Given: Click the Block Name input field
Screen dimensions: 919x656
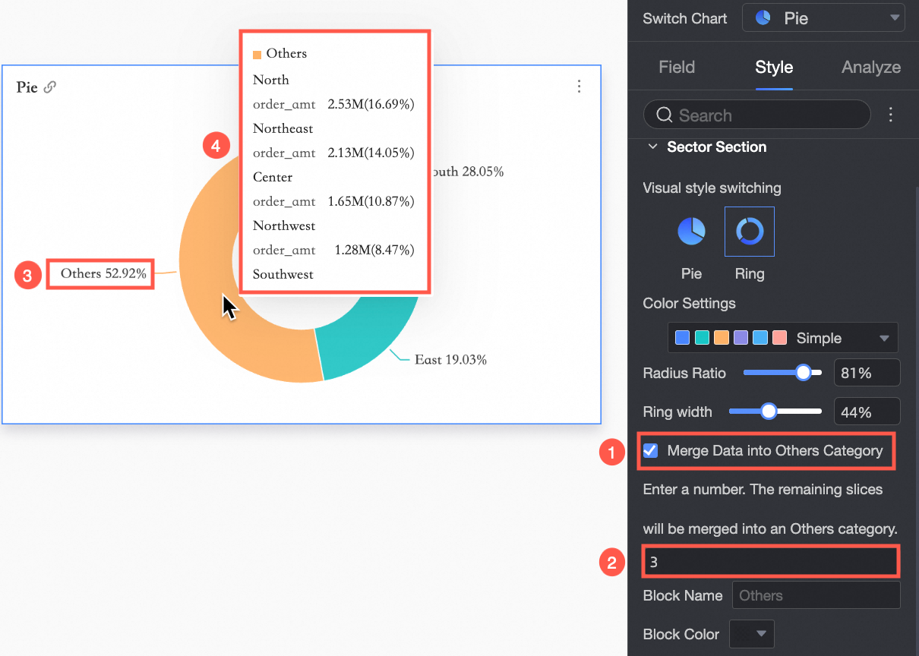Looking at the screenshot, I should point(816,595).
